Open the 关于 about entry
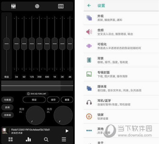The height and width of the screenshot is (144, 159). [121, 141]
